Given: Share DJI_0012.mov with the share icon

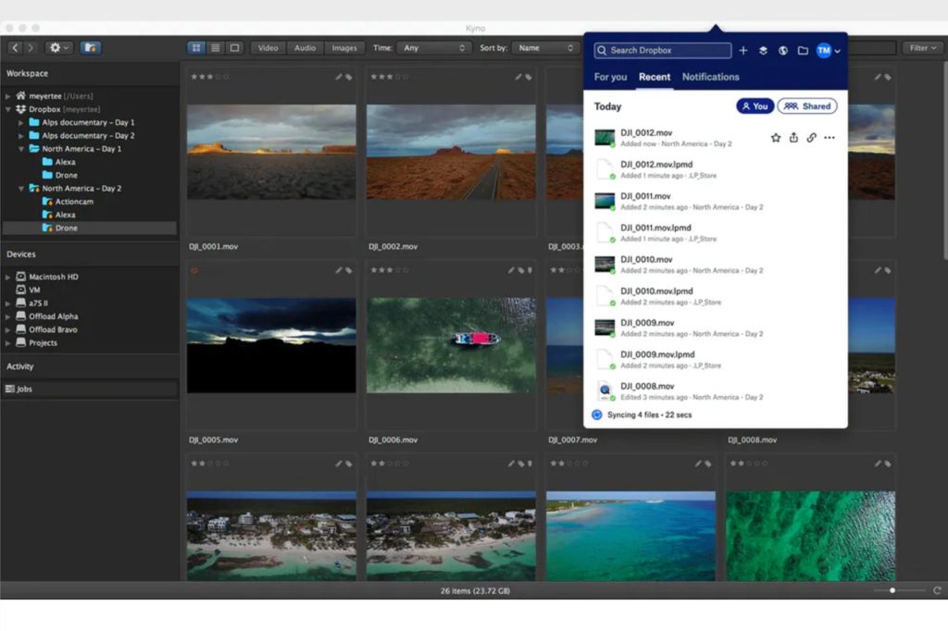Looking at the screenshot, I should tap(793, 138).
